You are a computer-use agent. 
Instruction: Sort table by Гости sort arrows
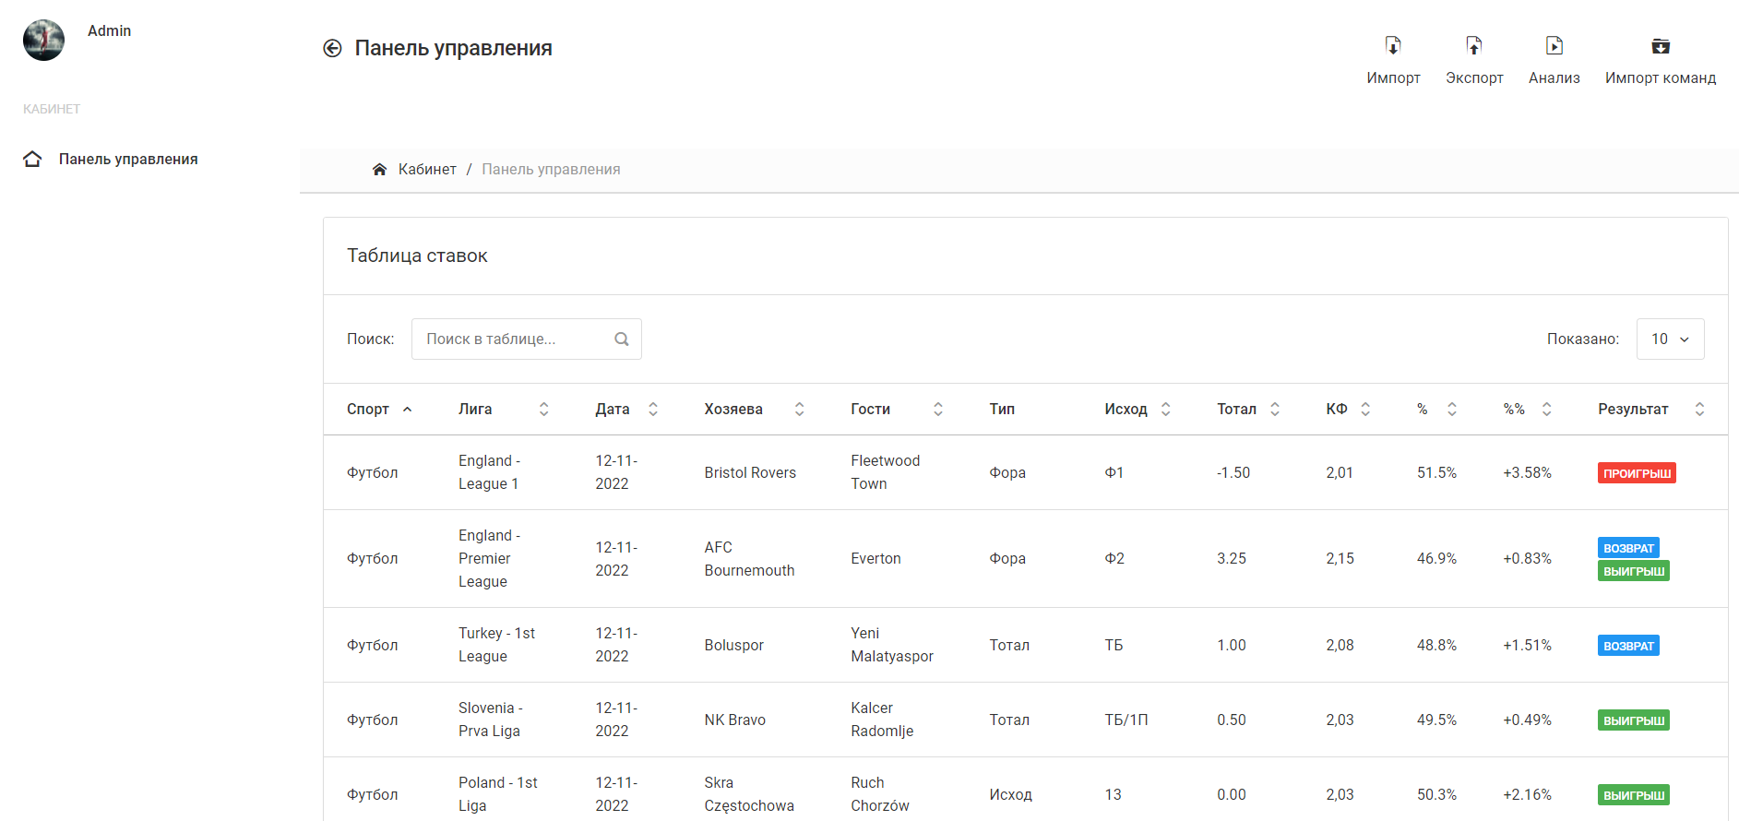[938, 409]
